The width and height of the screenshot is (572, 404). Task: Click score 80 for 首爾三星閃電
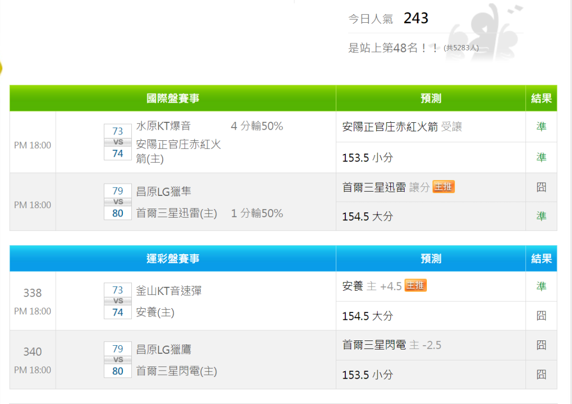[118, 371]
